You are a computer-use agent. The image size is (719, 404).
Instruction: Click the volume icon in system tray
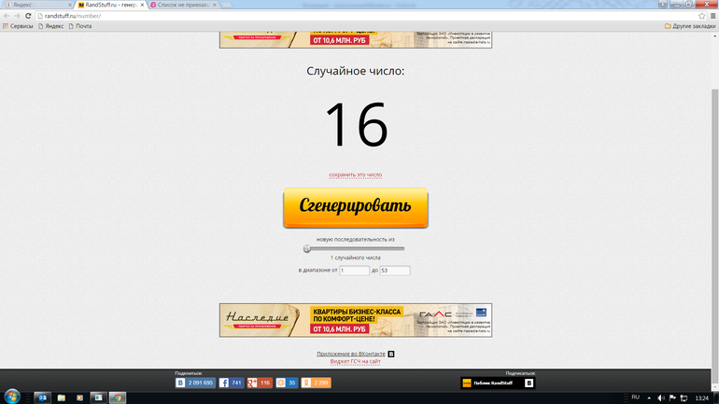pos(661,397)
